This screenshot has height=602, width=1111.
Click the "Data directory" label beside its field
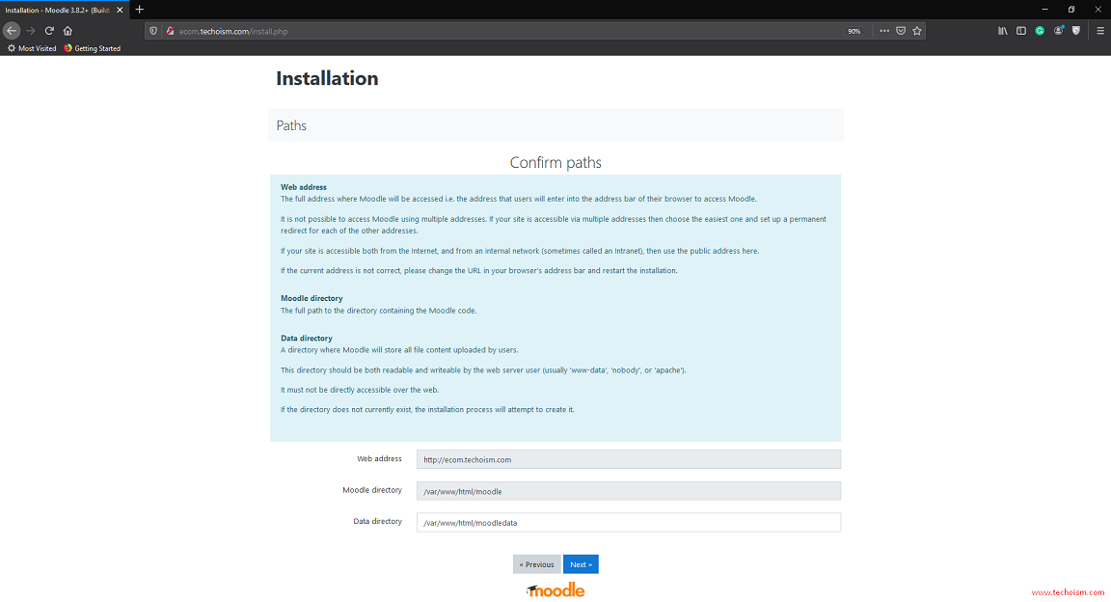[x=378, y=521]
